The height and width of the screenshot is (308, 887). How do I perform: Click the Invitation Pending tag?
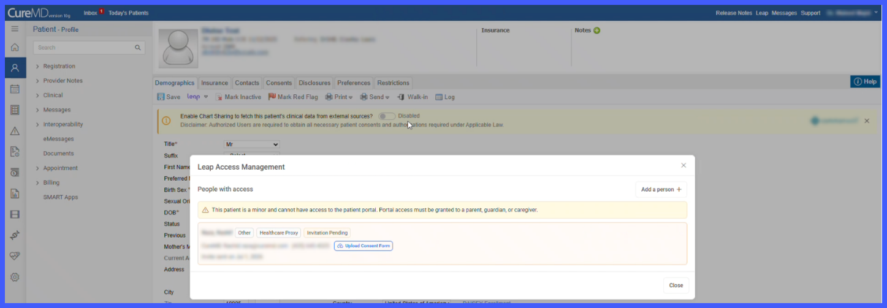327,233
